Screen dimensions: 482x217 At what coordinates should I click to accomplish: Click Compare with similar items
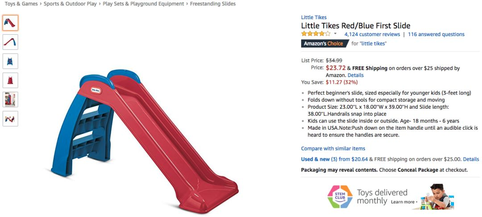[333, 148]
